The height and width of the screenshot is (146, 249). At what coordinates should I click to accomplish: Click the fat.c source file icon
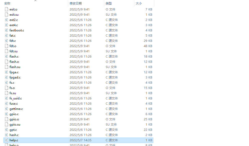coord(6,35)
